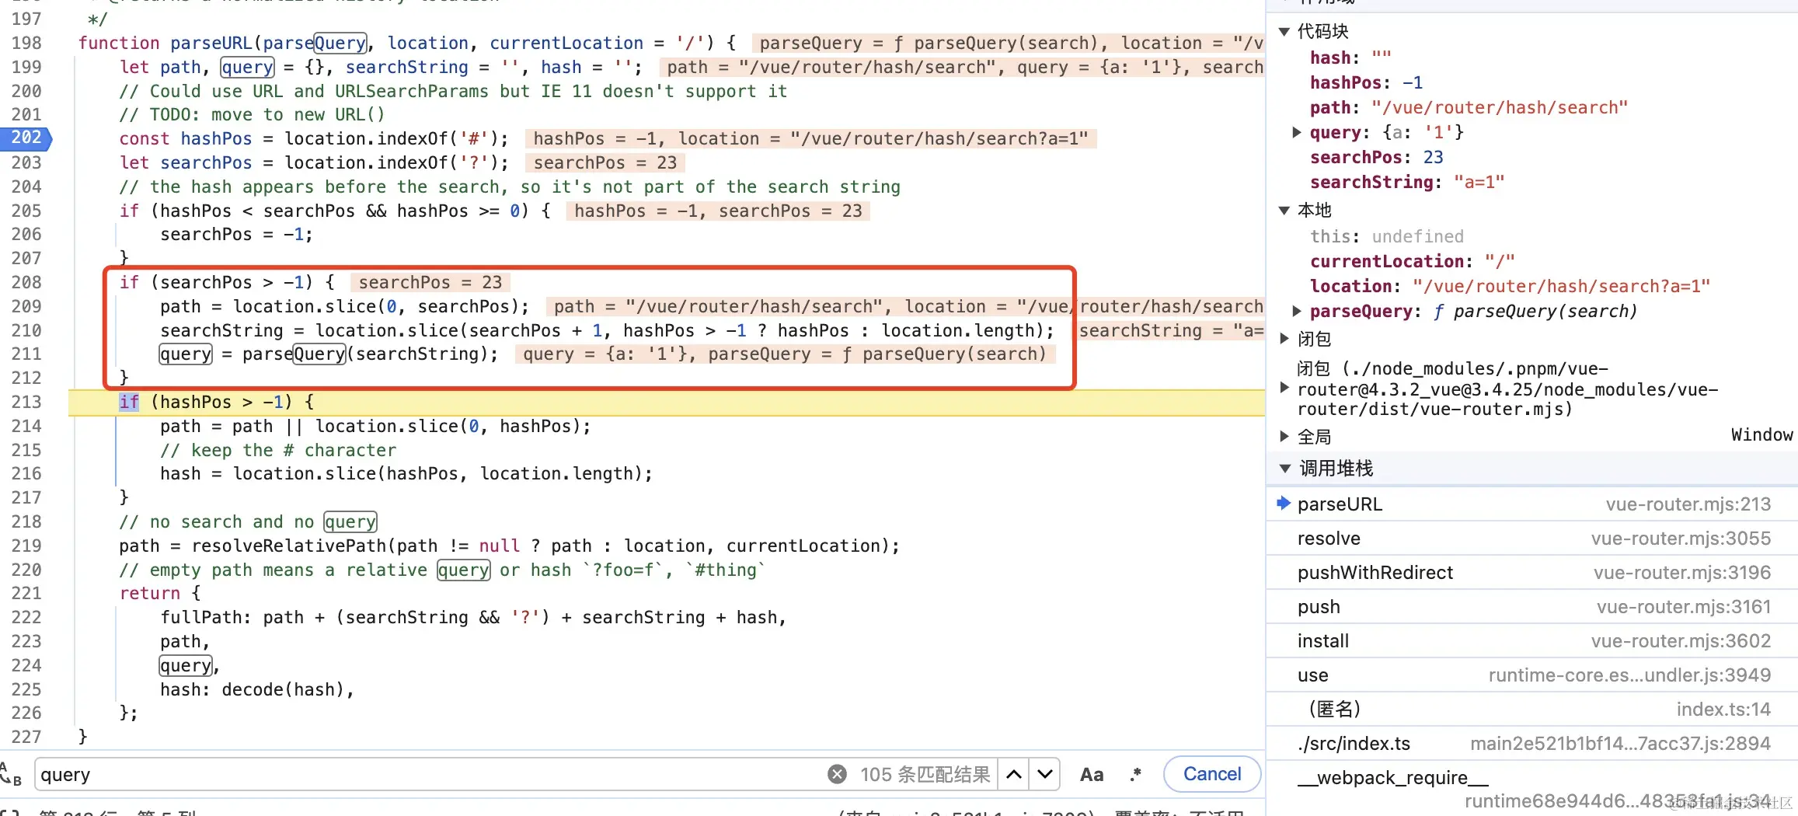This screenshot has height=816, width=1798.
Task: Click the search result count "105 条匹配结果"
Action: coord(925,774)
